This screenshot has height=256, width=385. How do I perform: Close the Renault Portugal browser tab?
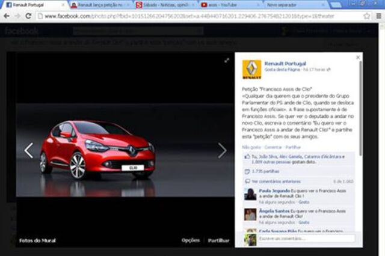click(x=63, y=5)
